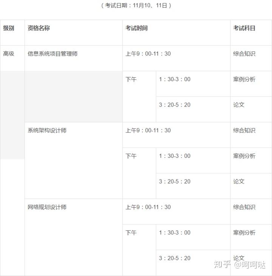Click 信息系统项目管理师's morning time 上午9:00-11:30
Image resolution: width=272 pixels, height=276 pixels.
coord(148,54)
